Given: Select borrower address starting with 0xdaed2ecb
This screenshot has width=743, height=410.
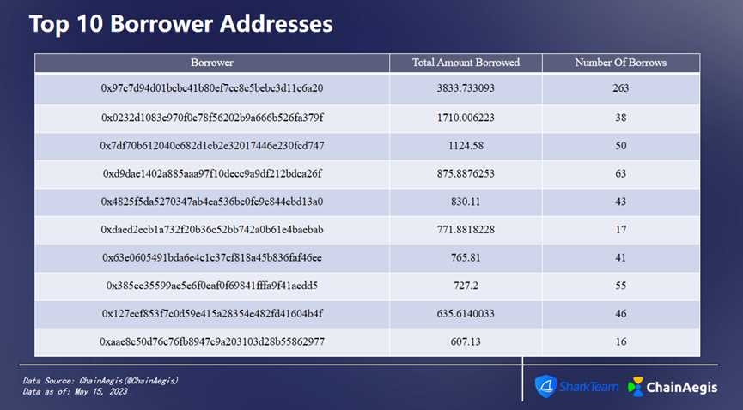Looking at the screenshot, I should [x=211, y=230].
